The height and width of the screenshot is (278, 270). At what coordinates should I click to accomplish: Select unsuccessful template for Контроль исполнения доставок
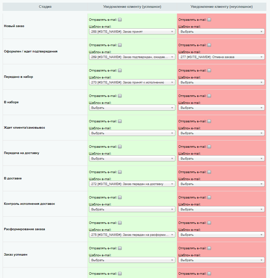[x=222, y=209]
